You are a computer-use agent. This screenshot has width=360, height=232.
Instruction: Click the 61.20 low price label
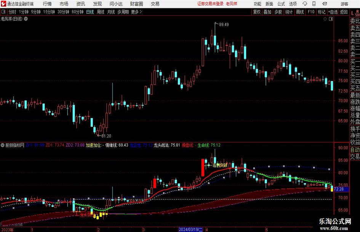click(106, 136)
